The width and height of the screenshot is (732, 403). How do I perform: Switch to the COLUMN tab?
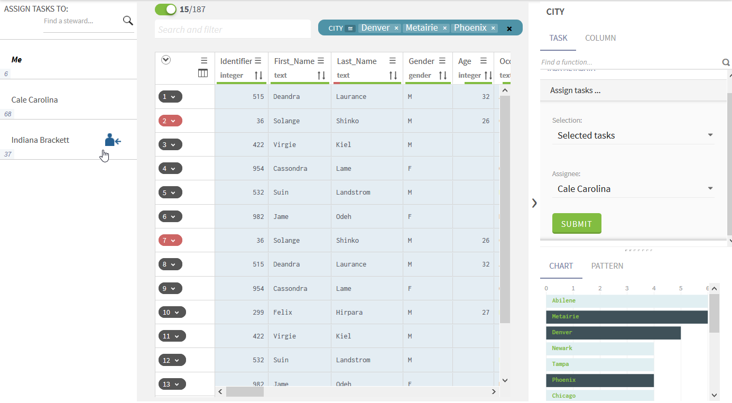tap(600, 38)
